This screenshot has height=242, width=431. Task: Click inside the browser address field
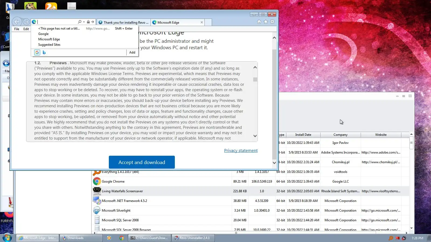[57, 22]
